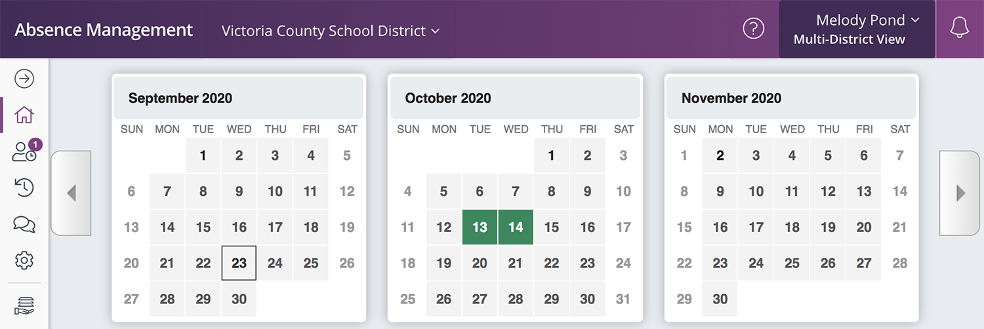984x329 pixels.
Task: Select September 23 outlined date
Action: tap(239, 263)
